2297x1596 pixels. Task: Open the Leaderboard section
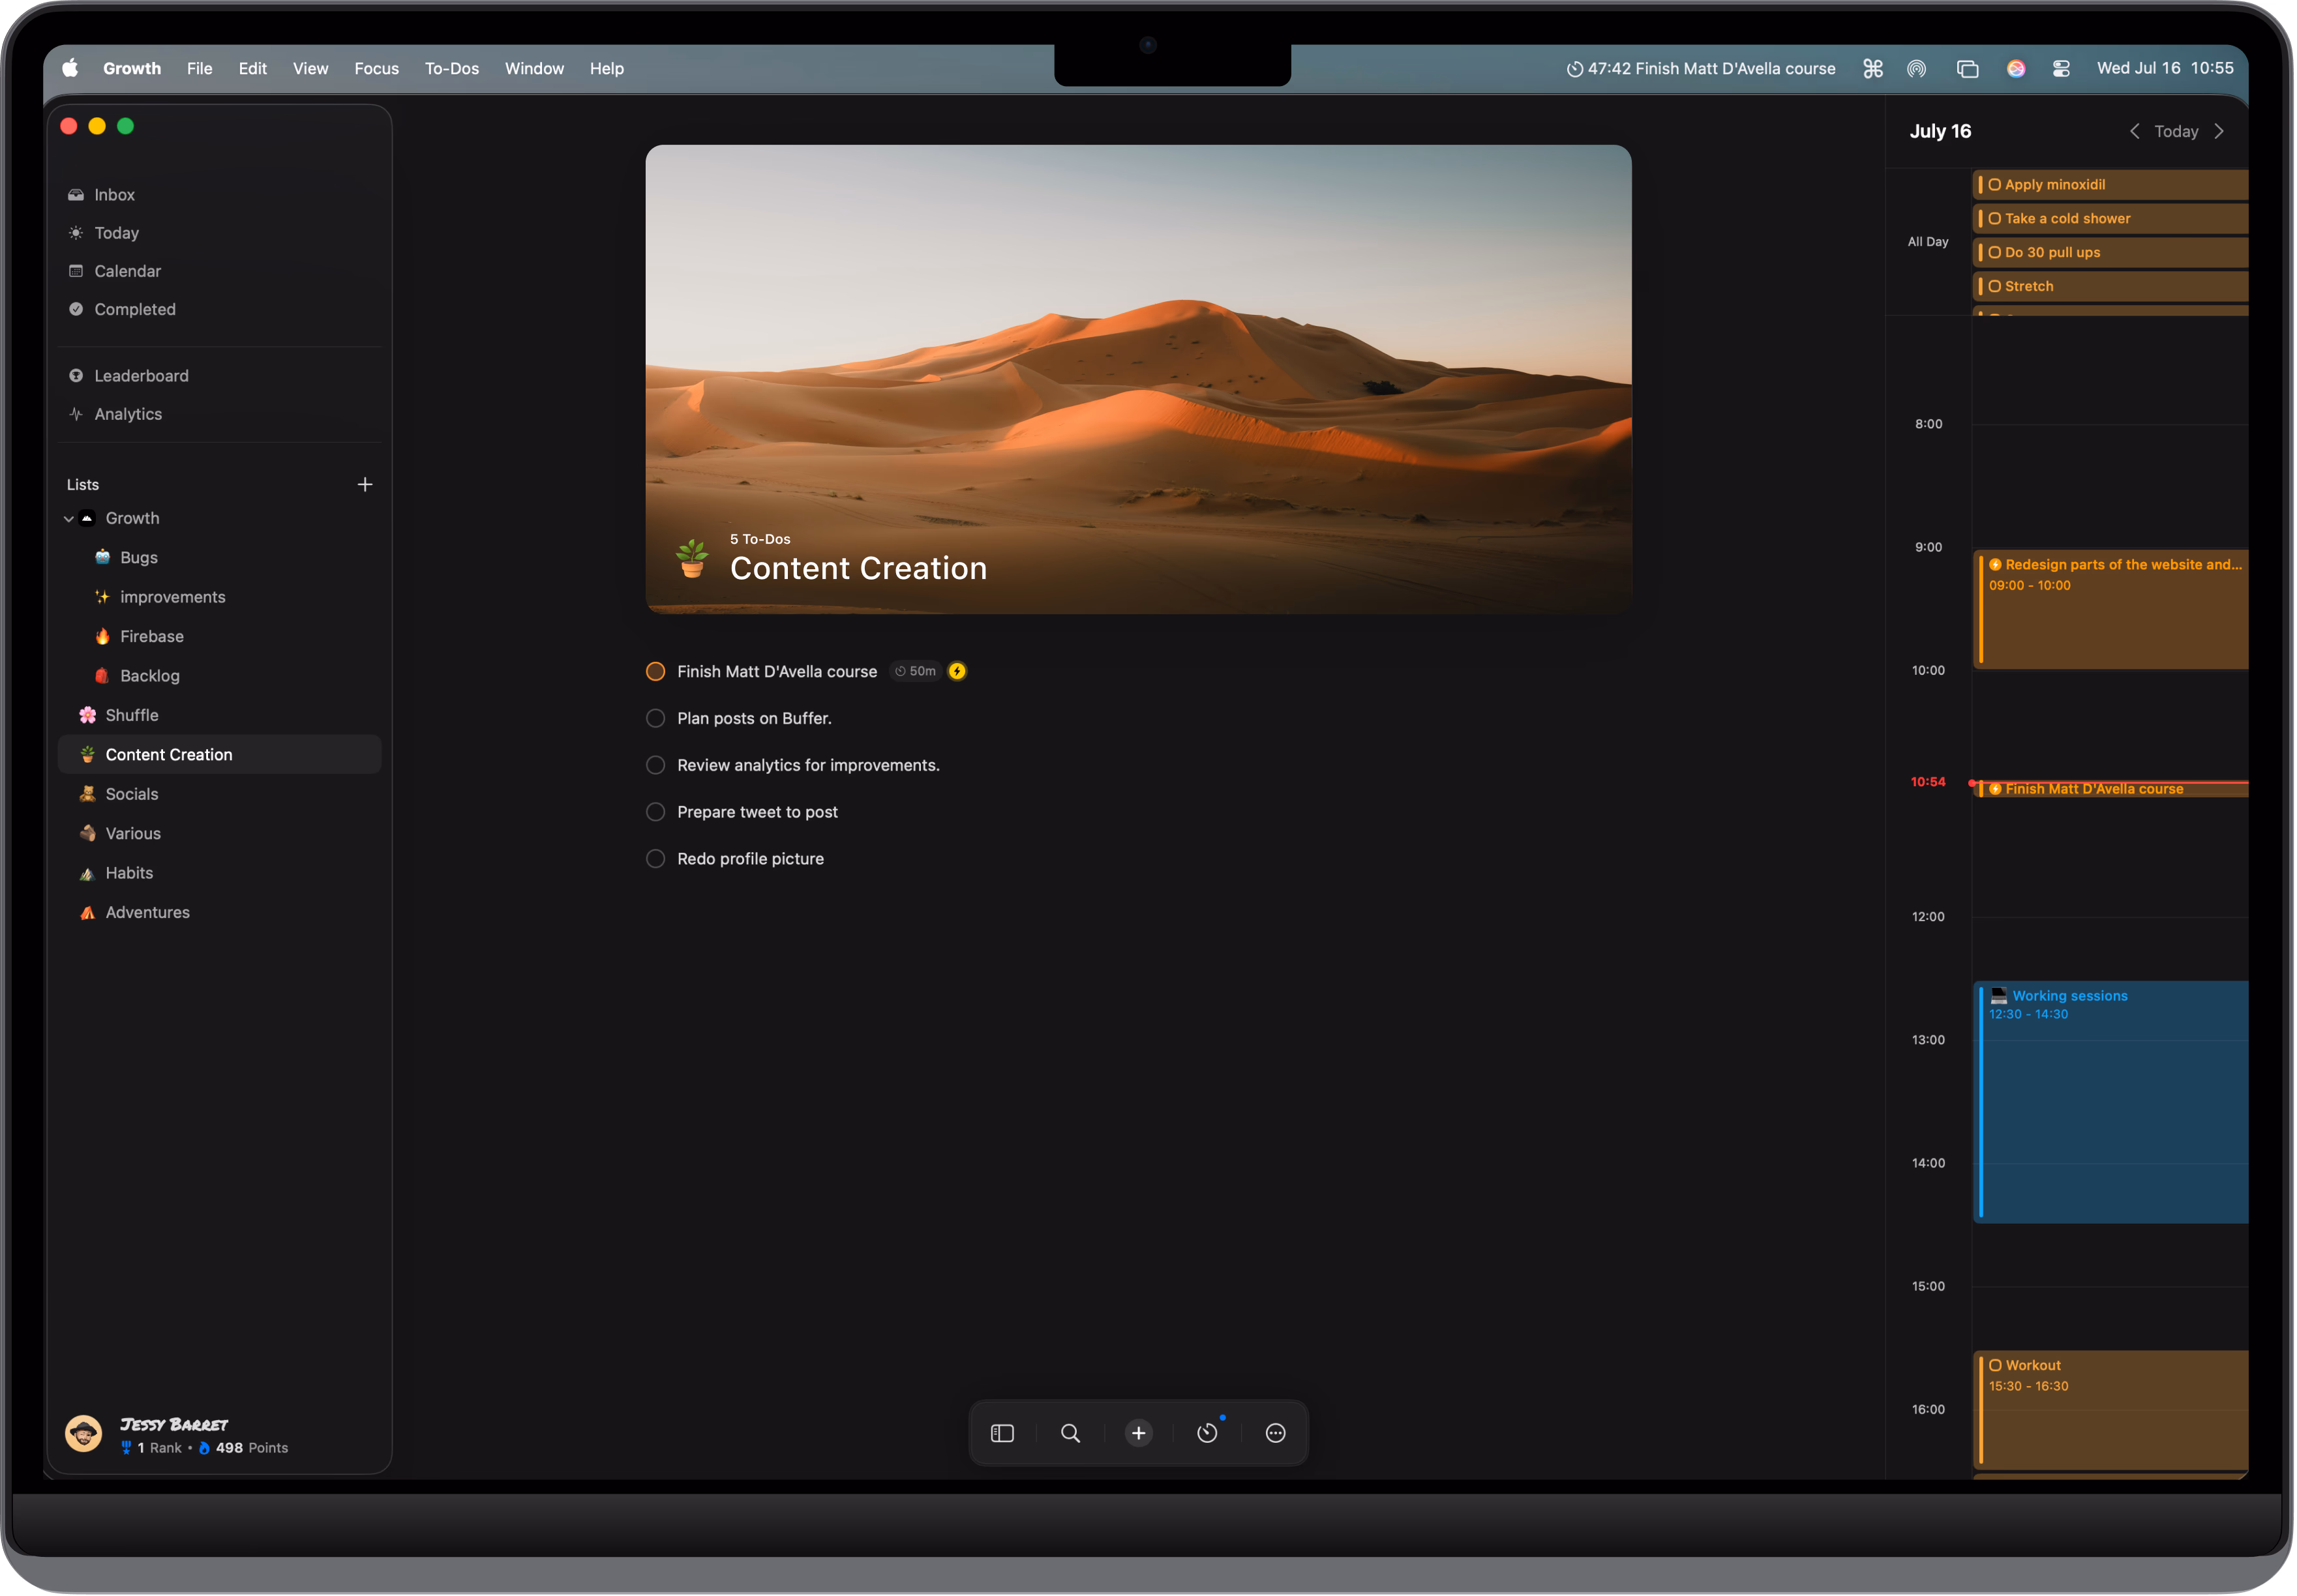[x=141, y=376]
